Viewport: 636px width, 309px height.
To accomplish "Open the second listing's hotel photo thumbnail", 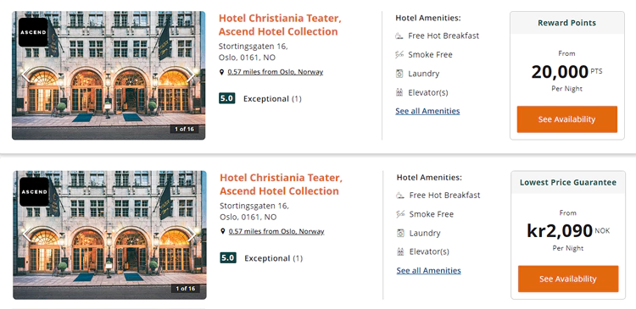I will 109,235.
